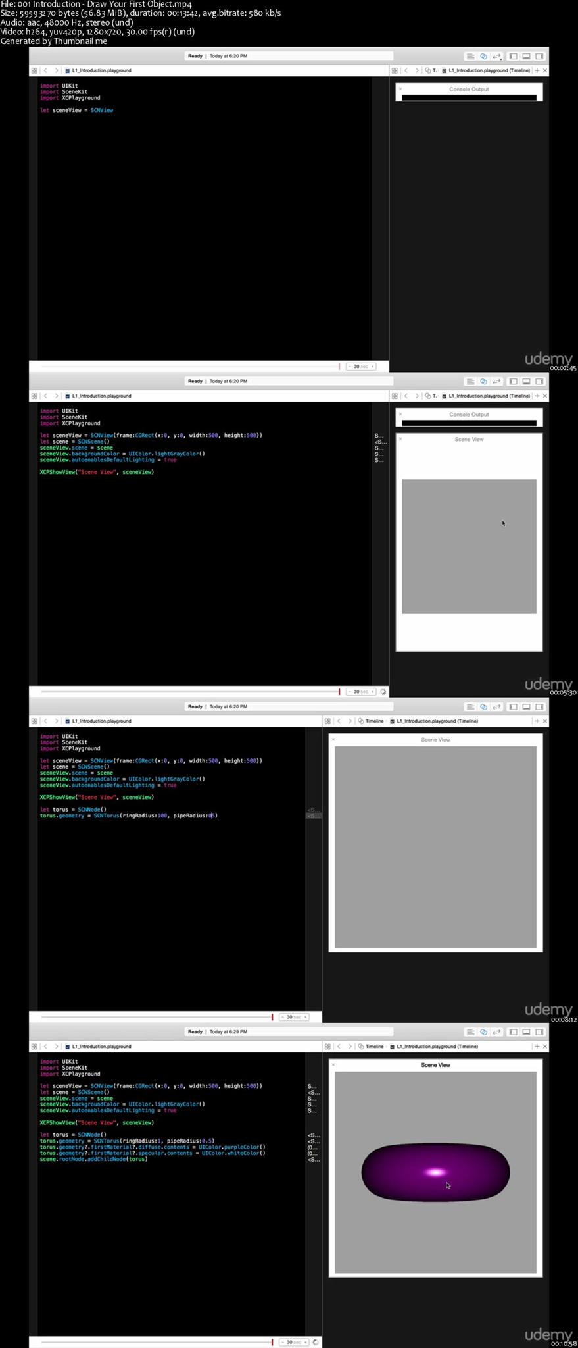Screen dimensions: 578x1348
Task: Click the purple torus in fourth frame's Scene View
Action: [x=435, y=1172]
